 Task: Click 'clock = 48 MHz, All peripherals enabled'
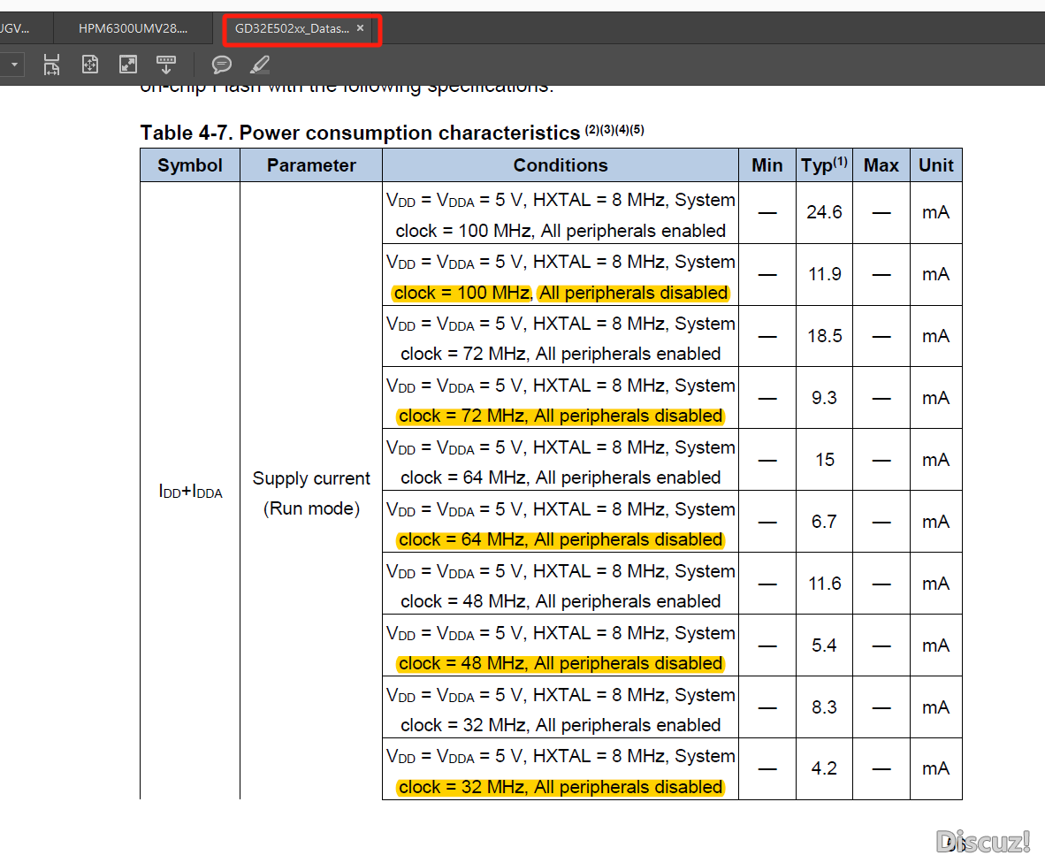click(x=561, y=601)
